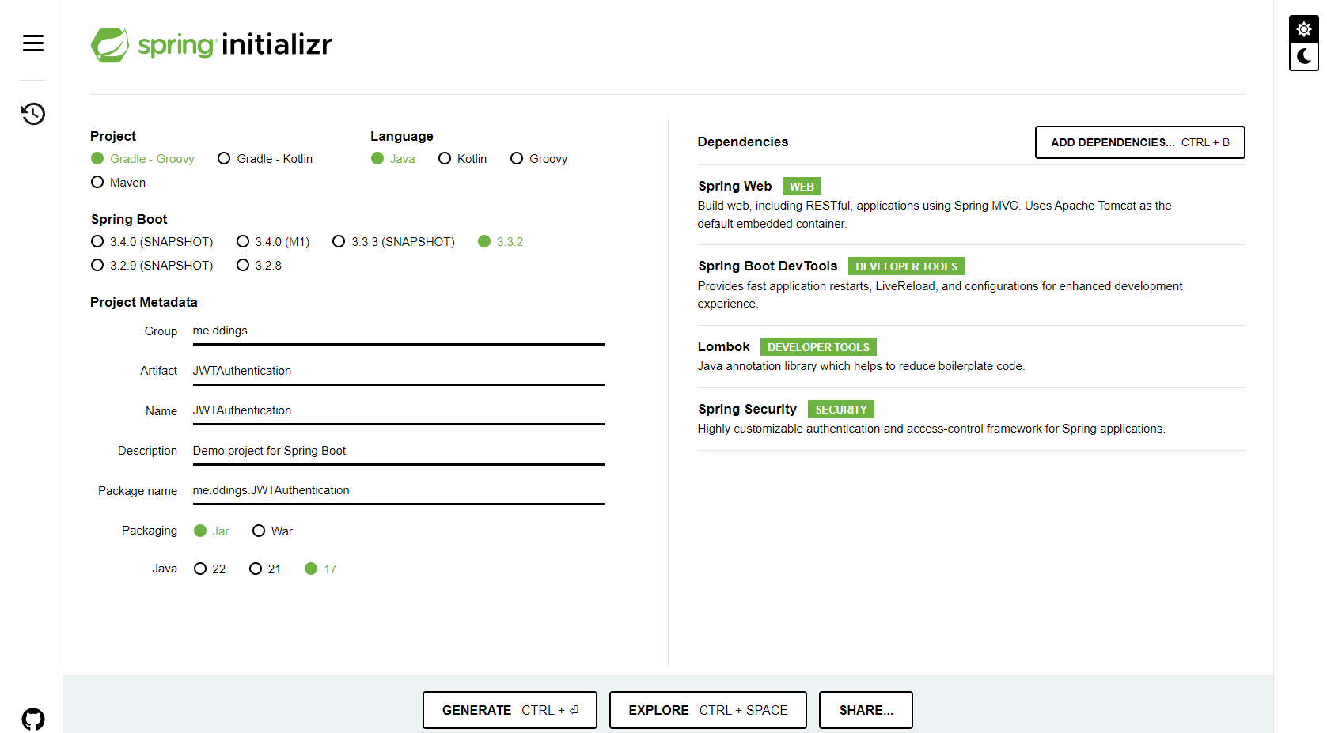
Task: Choose Spring Boot 3.2.8
Action: [259, 266]
